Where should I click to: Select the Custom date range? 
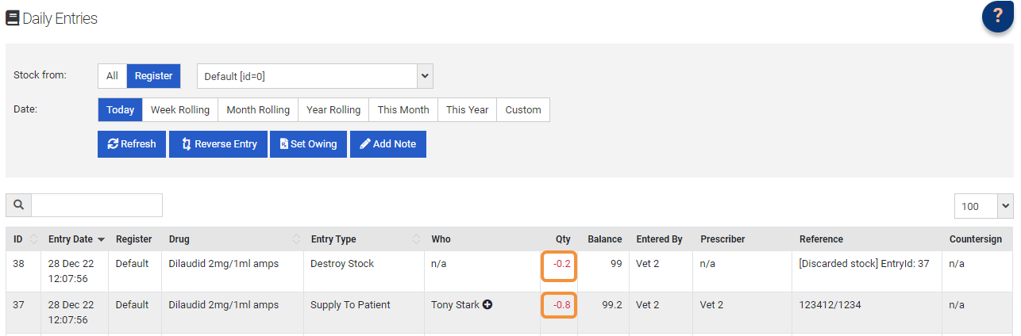(x=523, y=110)
